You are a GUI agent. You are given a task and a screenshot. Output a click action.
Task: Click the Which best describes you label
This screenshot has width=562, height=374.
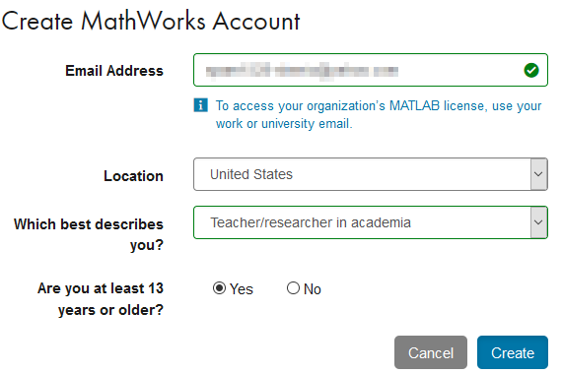89,234
